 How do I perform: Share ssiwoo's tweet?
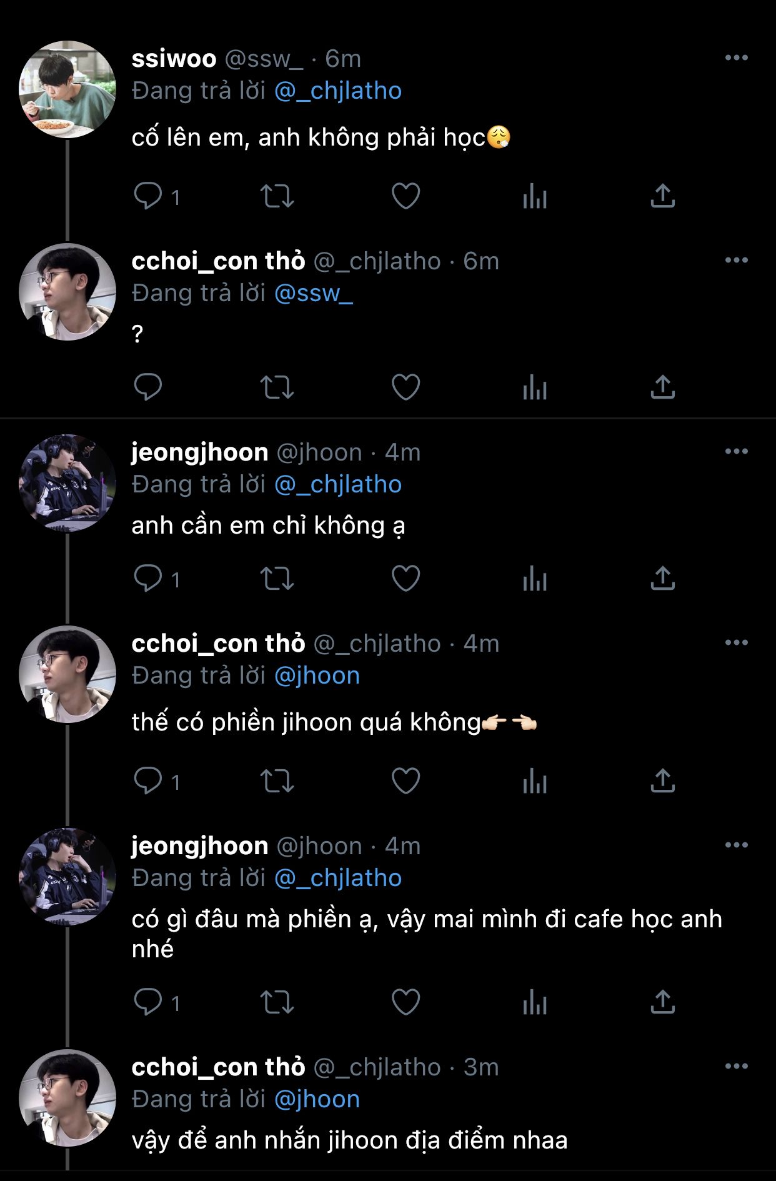tap(662, 196)
